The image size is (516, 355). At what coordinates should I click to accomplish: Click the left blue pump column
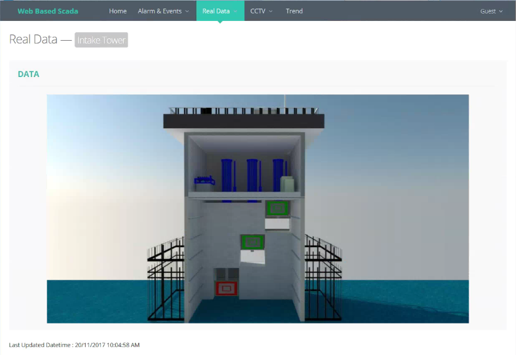227,175
